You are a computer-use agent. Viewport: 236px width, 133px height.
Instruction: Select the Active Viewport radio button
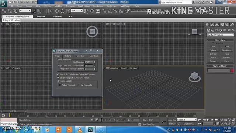60,85
